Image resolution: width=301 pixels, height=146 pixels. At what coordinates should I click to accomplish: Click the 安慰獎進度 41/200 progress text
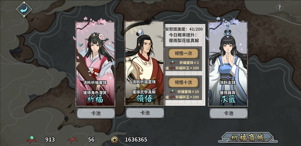(184, 29)
